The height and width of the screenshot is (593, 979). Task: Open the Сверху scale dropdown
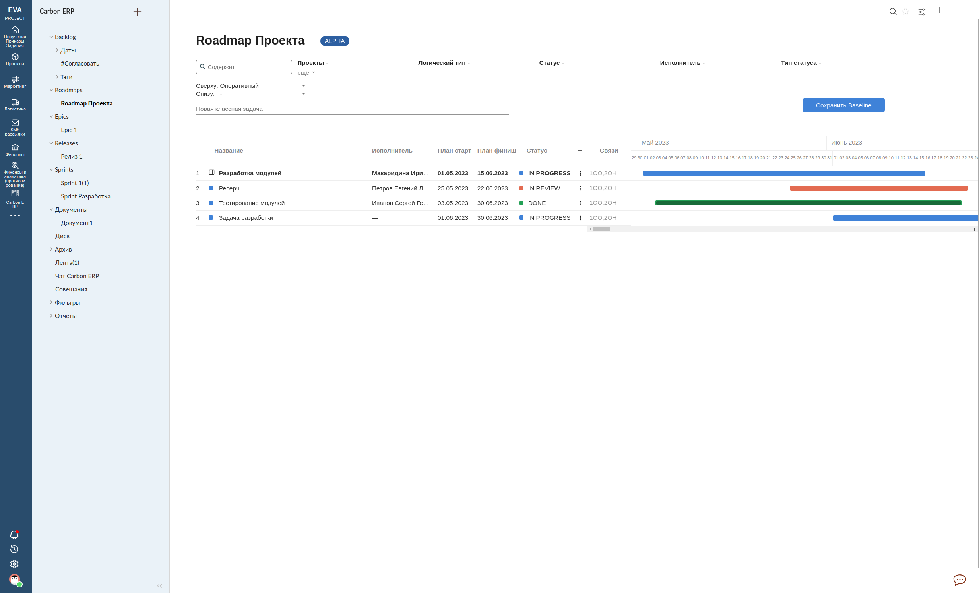[x=303, y=86]
